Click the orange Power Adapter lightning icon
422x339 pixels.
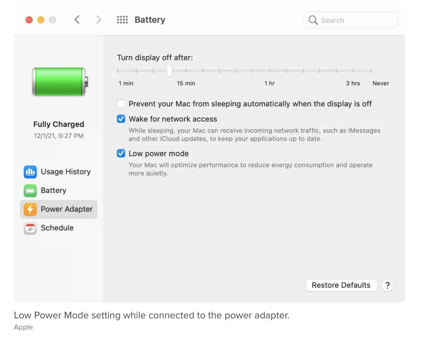tap(30, 209)
